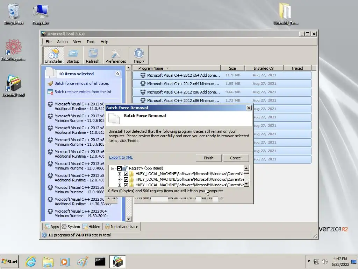Open Windows Media Player from taskbar
The height and width of the screenshot is (269, 358).
[x=65, y=261]
